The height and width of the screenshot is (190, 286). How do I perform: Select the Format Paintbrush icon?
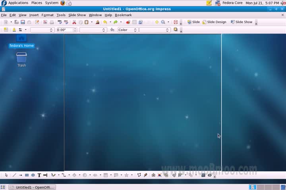pos(98,22)
